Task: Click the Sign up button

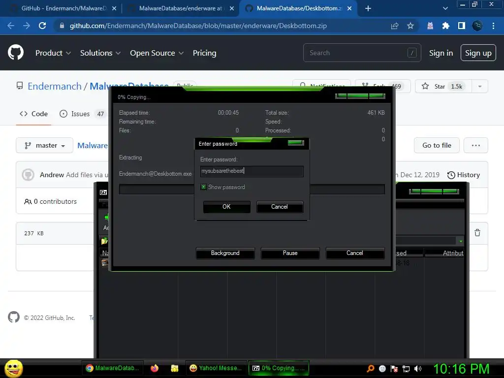Action: click(478, 53)
